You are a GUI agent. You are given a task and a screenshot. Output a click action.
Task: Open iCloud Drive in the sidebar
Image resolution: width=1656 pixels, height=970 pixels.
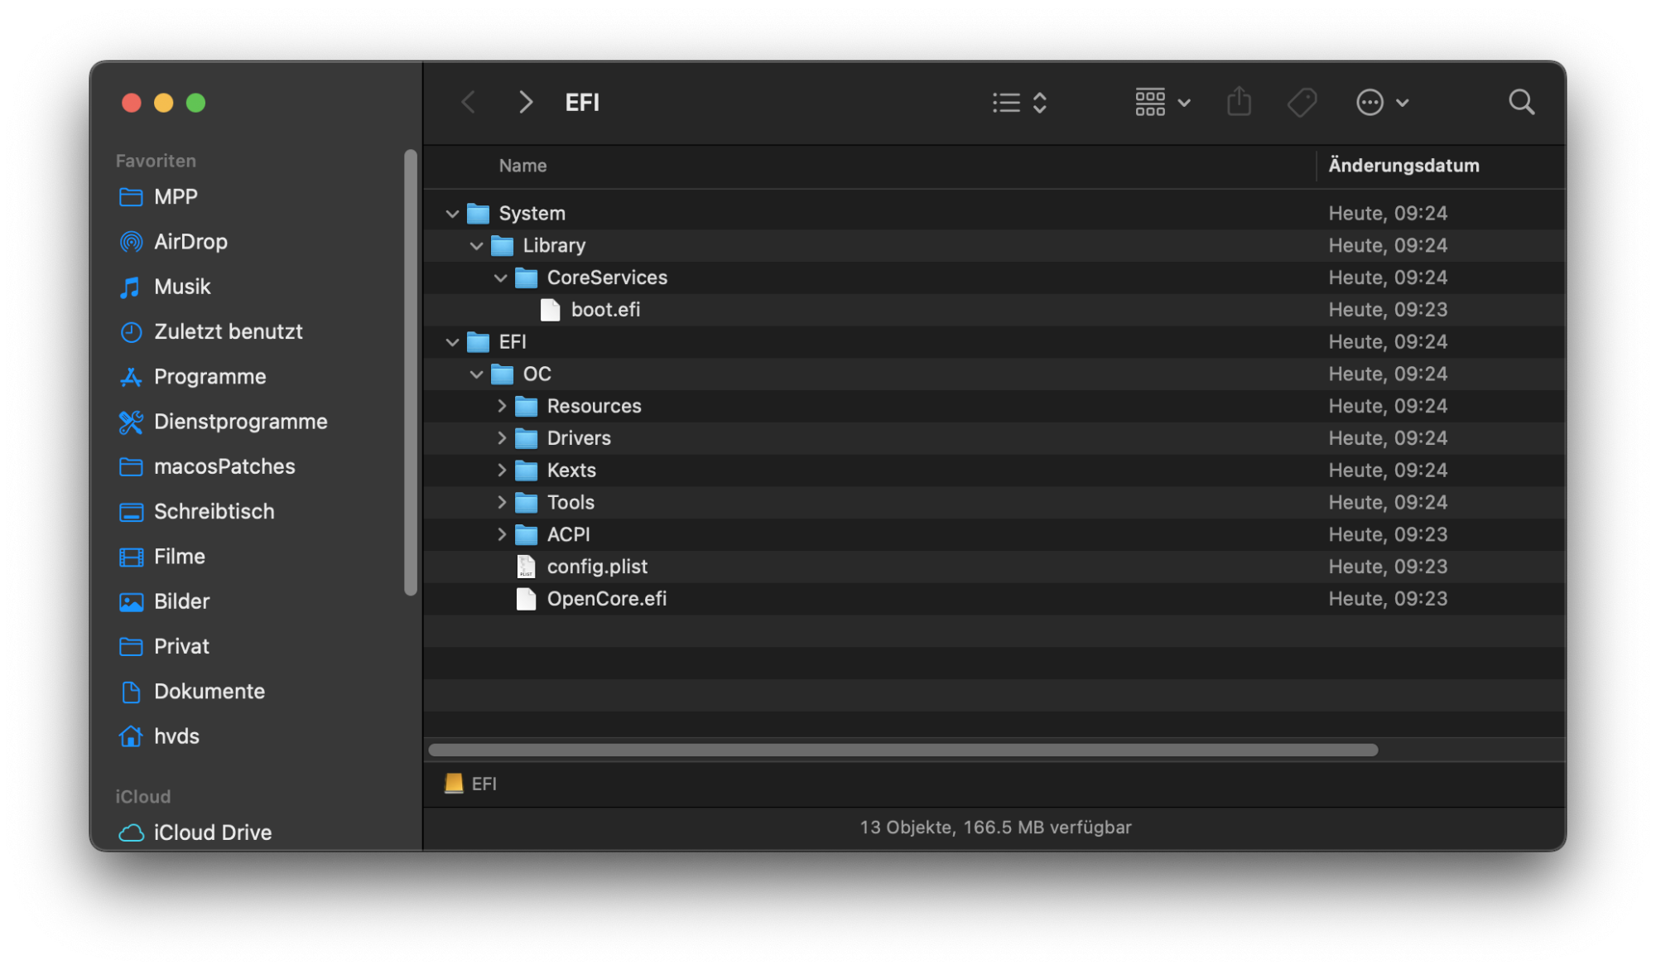tap(212, 832)
